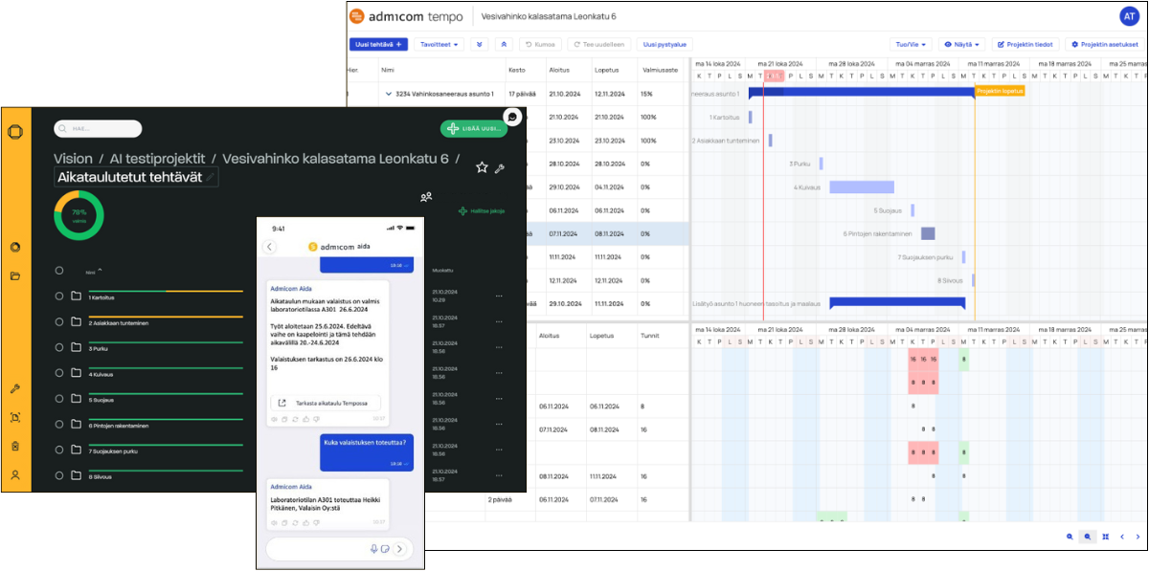Select the checkbox next to 1 Kartoitus
Screen dimensions: 1149x571
click(x=59, y=296)
